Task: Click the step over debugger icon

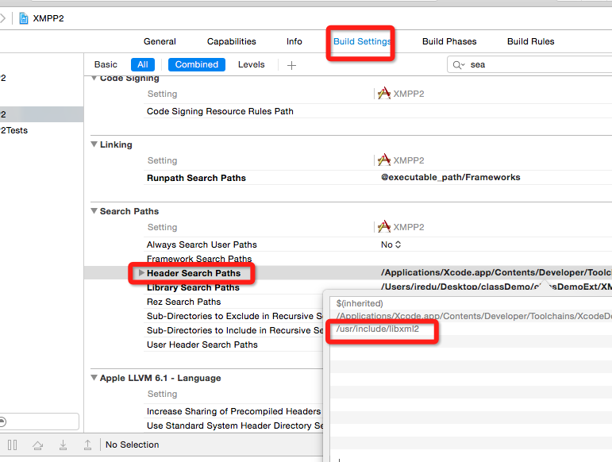Action: click(38, 445)
